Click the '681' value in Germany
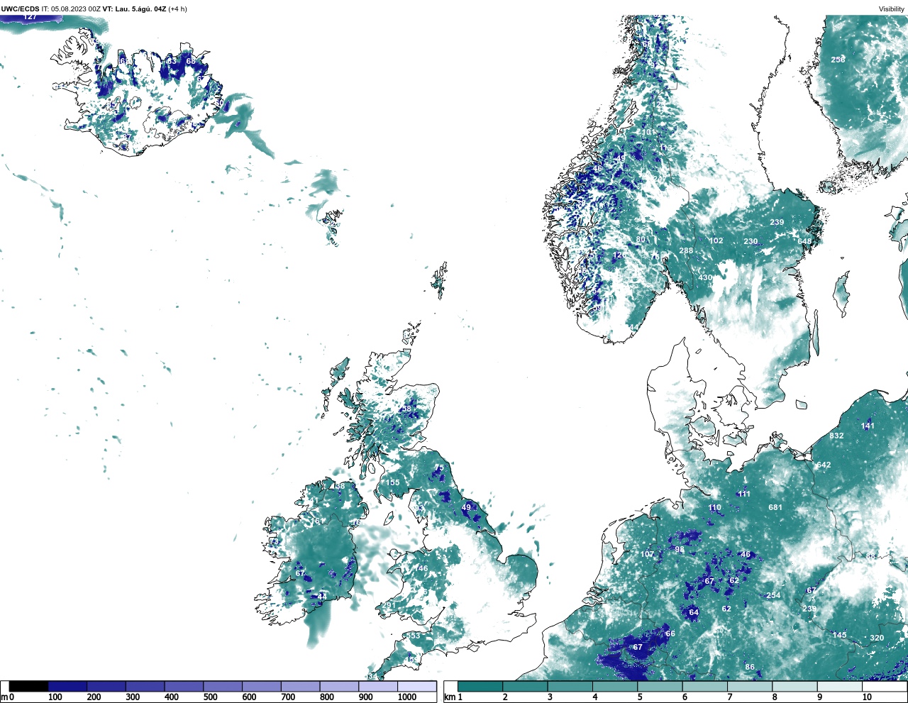The image size is (908, 703). click(775, 507)
